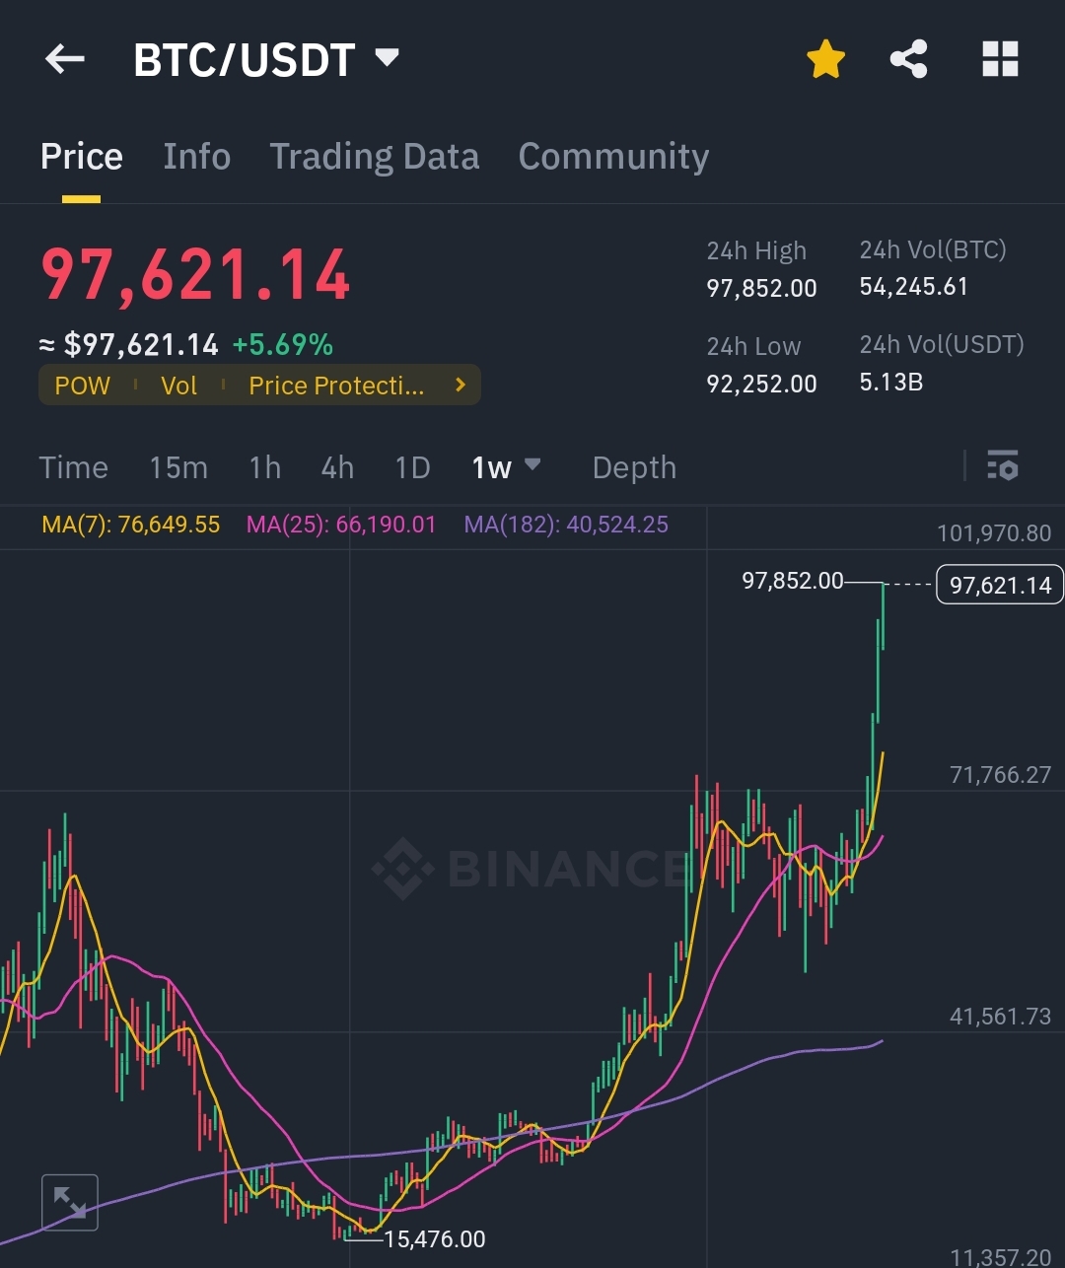Viewport: 1065px width, 1268px height.
Task: Switch to the Info tab
Action: click(x=197, y=156)
